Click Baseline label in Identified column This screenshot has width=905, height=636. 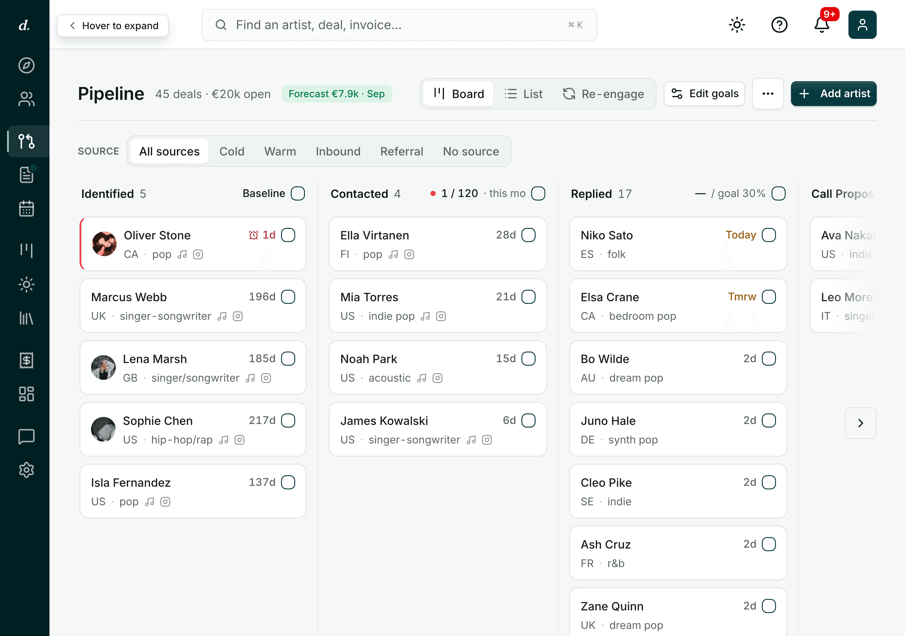tap(264, 193)
